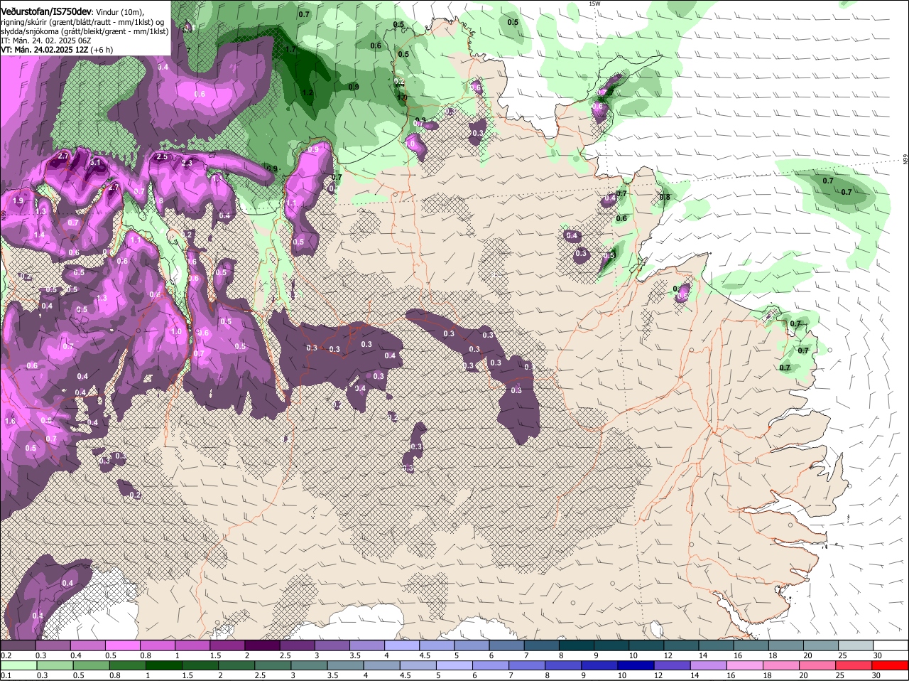Click the 1.9 precipitation value on the map

click(x=18, y=201)
